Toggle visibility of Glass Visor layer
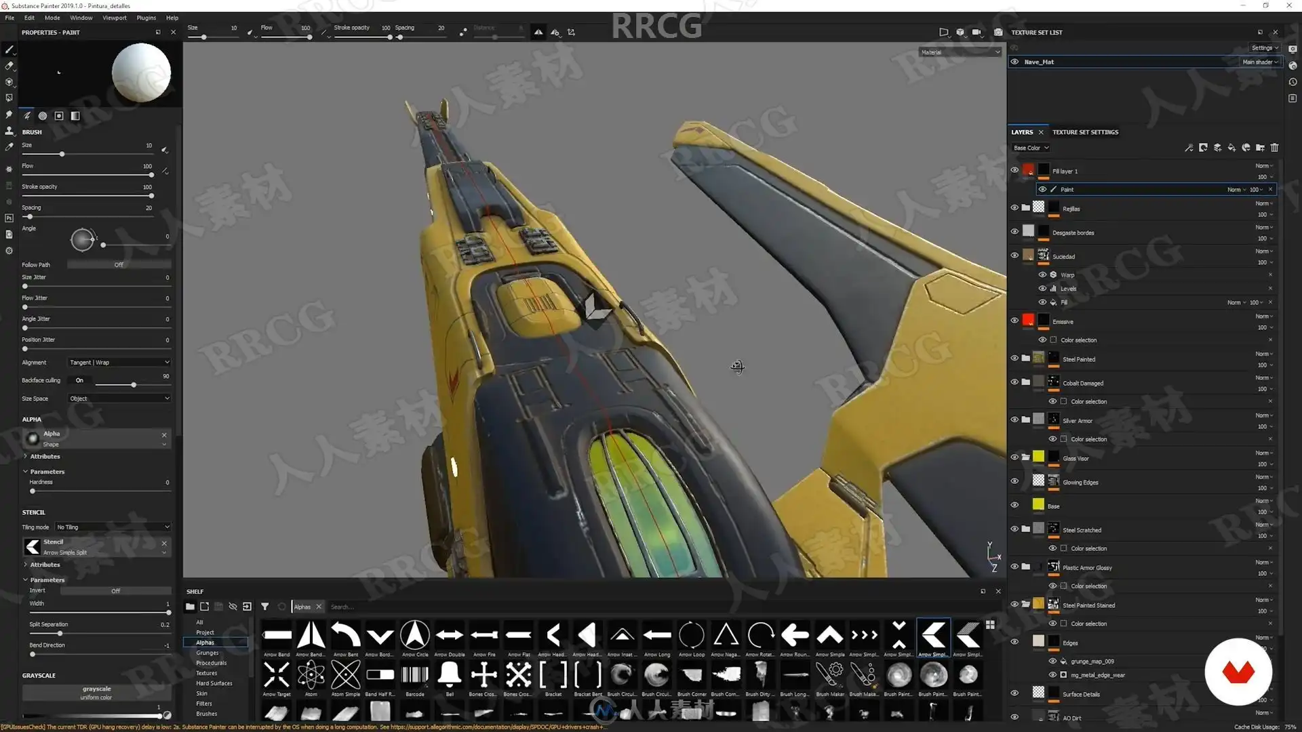This screenshot has width=1302, height=732. tap(1014, 457)
